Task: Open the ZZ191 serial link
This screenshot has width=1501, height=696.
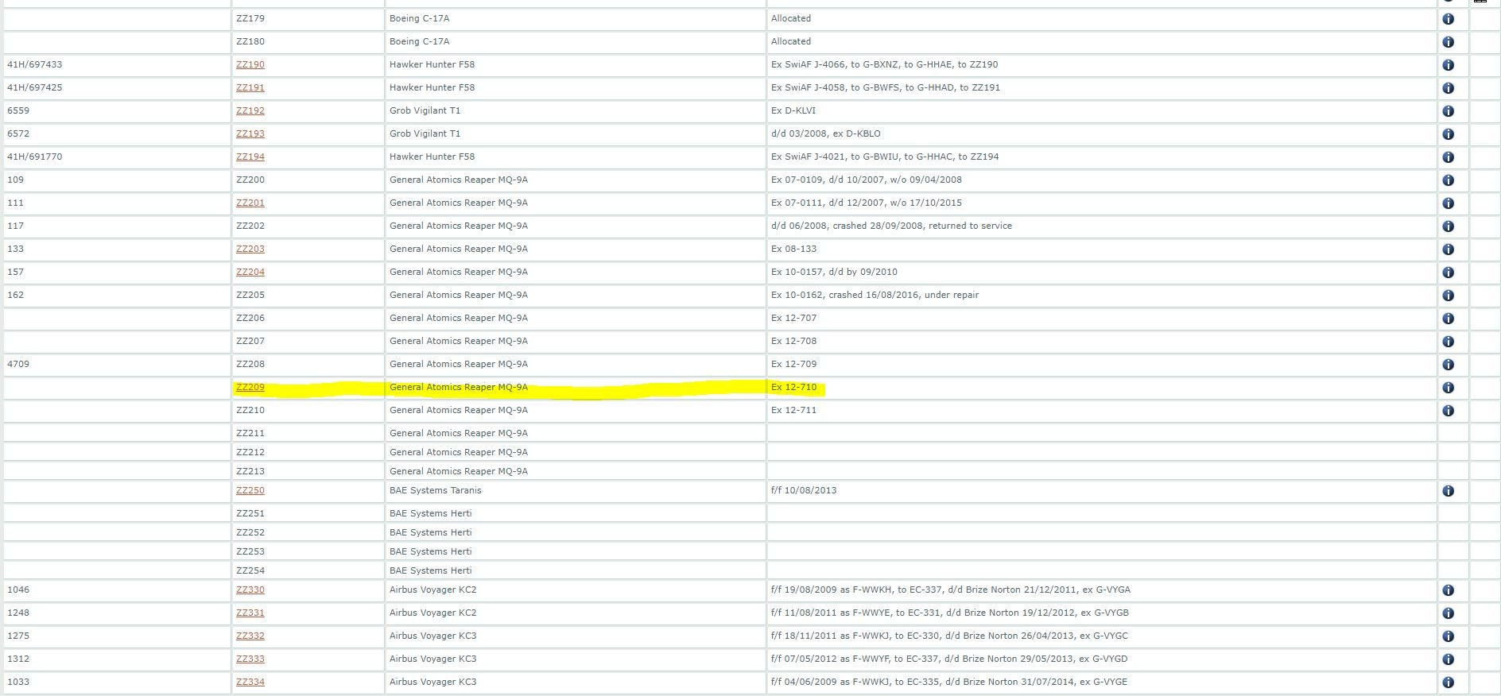Action: [250, 87]
